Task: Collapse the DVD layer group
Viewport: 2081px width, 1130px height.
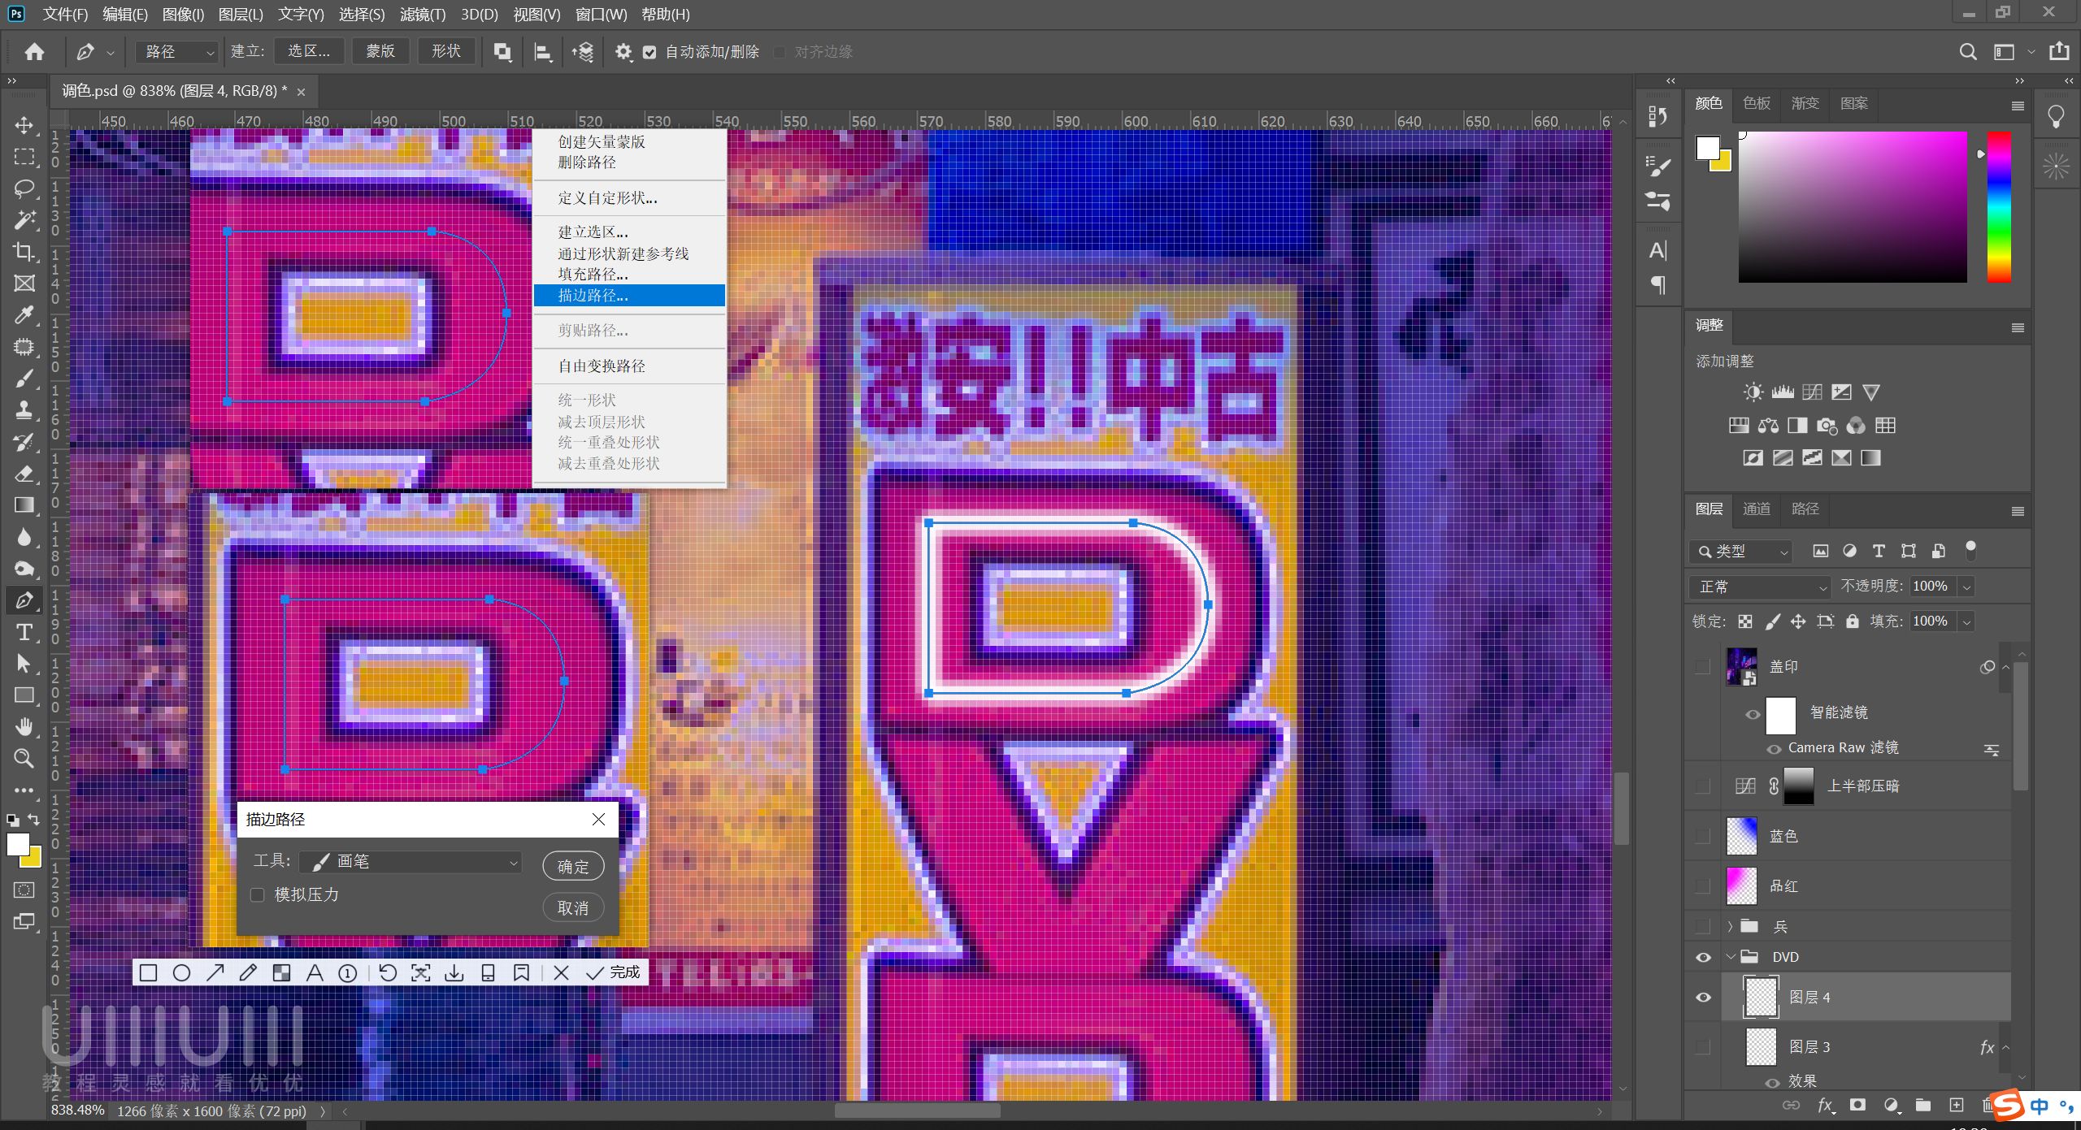Action: (x=1731, y=958)
